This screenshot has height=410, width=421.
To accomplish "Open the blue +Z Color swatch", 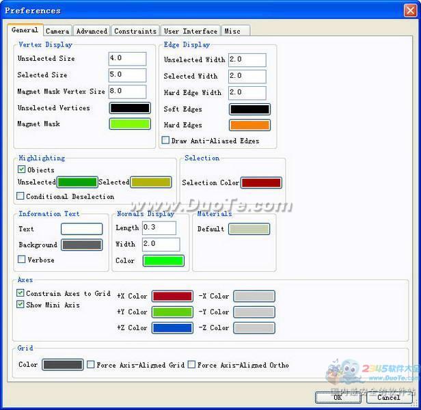I will click(172, 328).
